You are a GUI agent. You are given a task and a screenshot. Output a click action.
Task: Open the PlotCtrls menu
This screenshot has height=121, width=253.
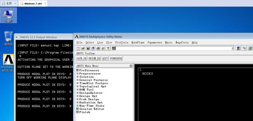(122, 43)
